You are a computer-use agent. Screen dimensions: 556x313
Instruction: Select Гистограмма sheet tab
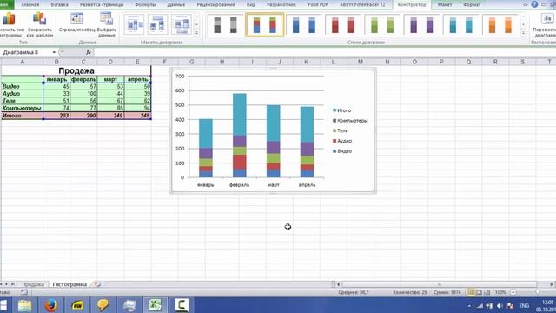69,284
